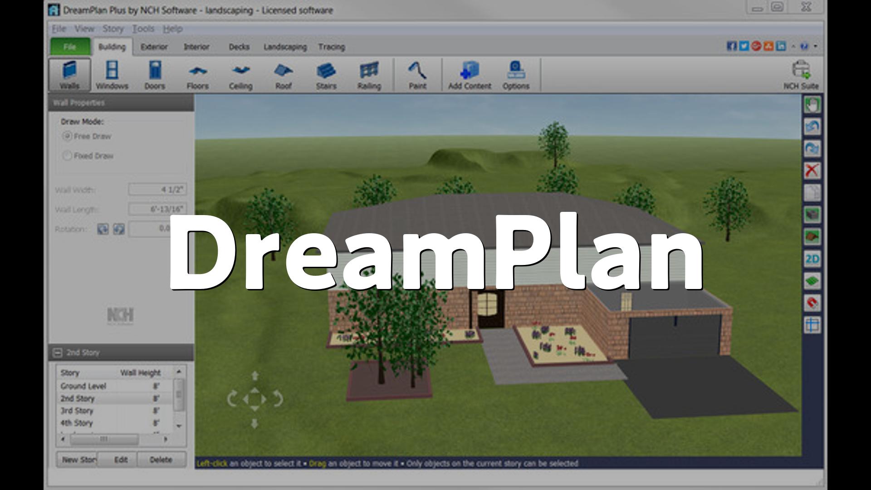Select the Railing tool
871x490 pixels.
pos(369,75)
